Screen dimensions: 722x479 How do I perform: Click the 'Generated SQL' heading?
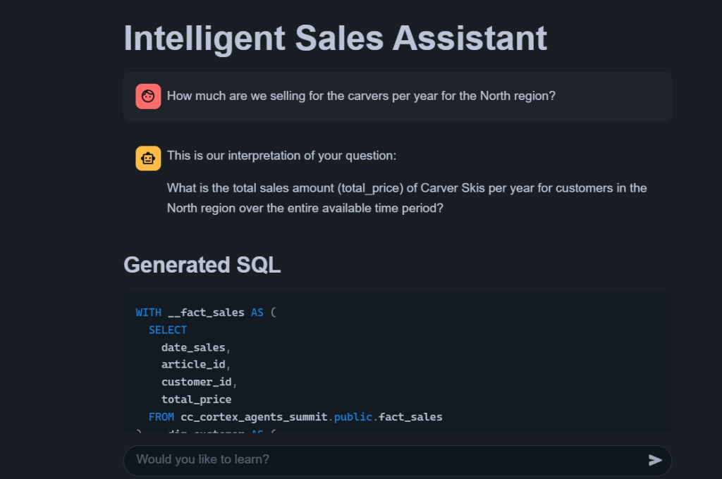pos(202,265)
